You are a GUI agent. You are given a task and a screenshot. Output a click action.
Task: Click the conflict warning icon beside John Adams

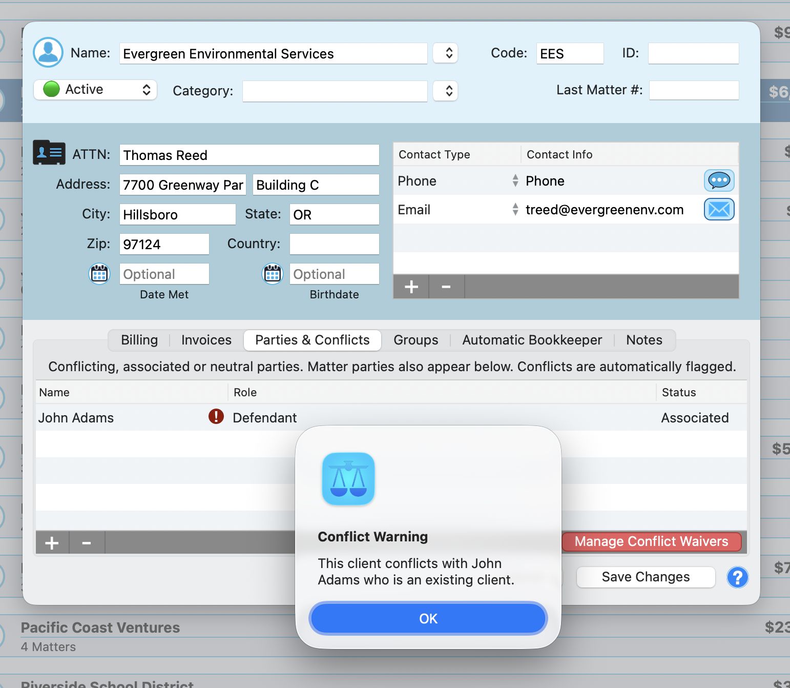[216, 417]
